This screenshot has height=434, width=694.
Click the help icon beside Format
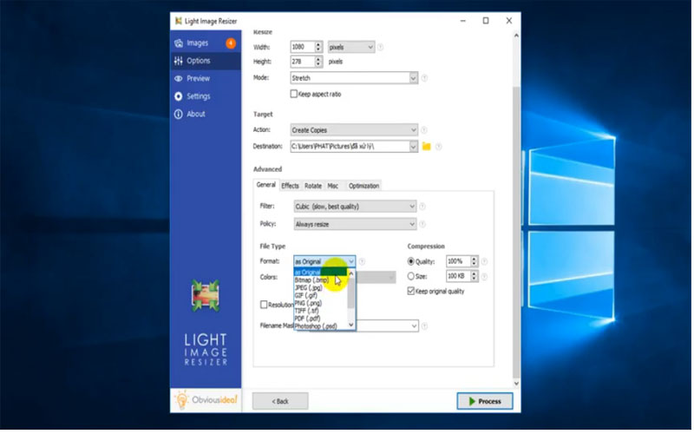pyautogui.click(x=362, y=262)
